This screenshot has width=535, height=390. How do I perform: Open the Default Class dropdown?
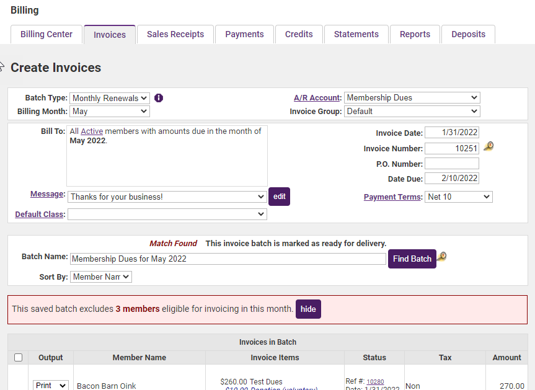(167, 214)
